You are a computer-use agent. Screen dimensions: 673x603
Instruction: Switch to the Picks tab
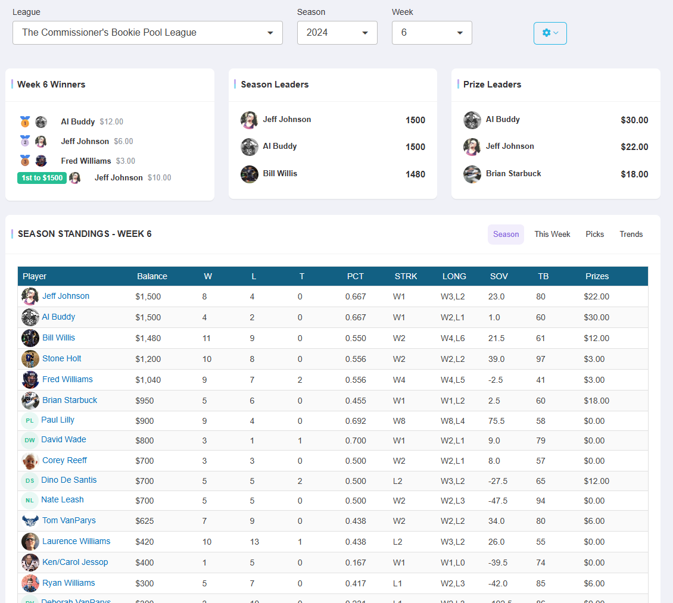594,234
